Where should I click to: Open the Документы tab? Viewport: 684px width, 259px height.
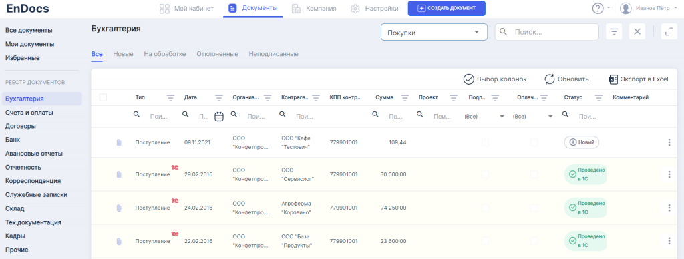tap(253, 8)
